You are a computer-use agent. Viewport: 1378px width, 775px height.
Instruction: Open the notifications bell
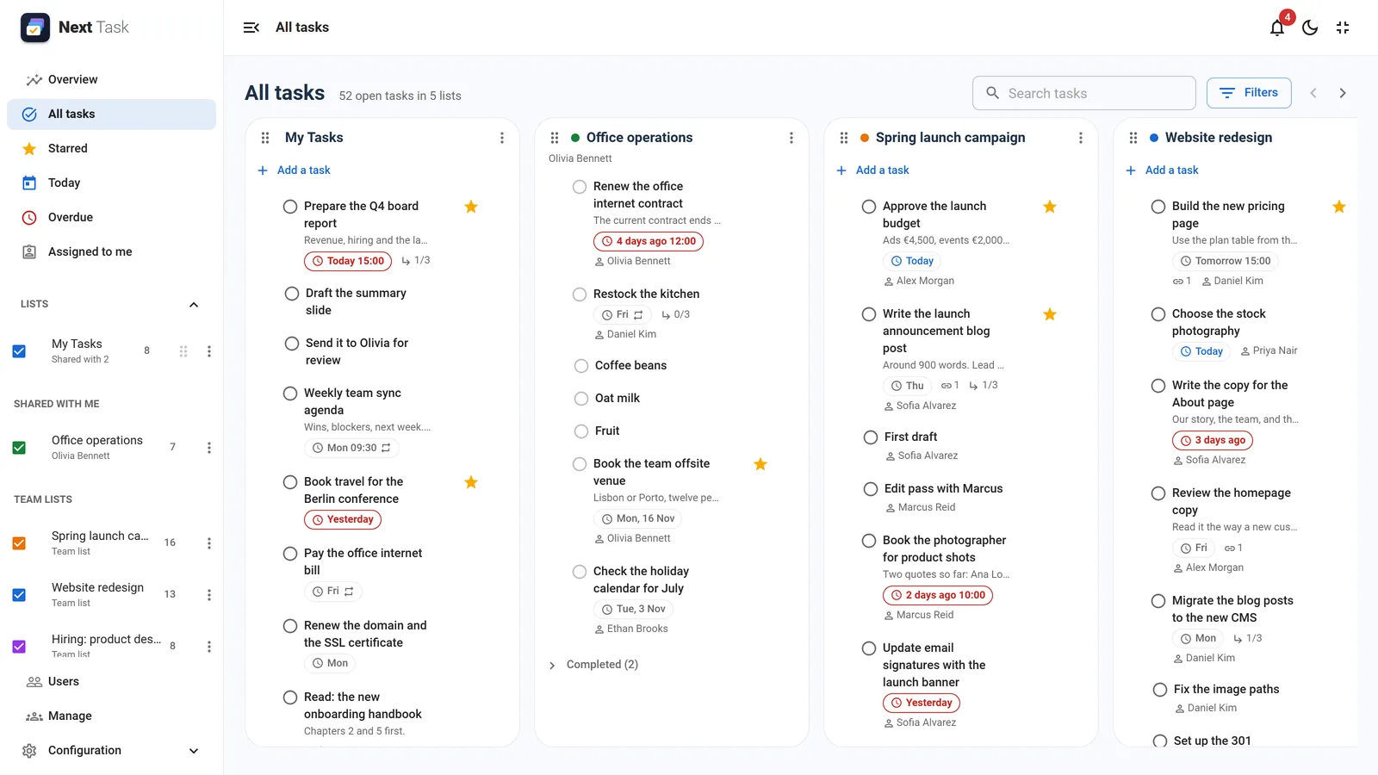coord(1277,28)
